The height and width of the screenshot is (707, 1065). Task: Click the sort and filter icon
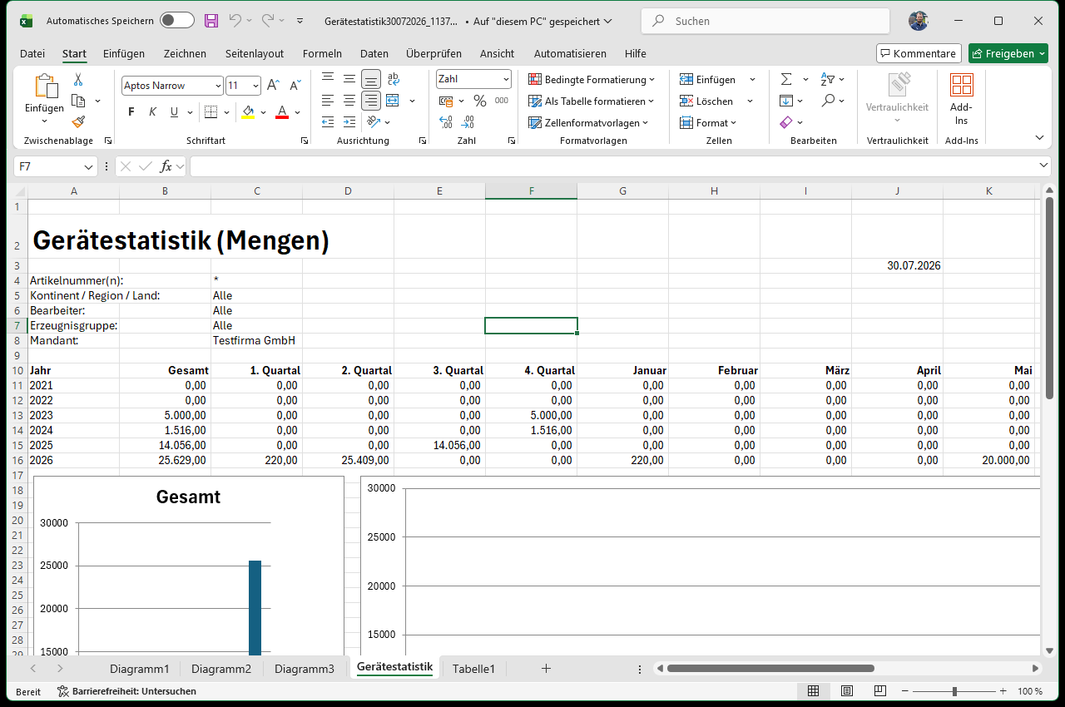point(828,79)
